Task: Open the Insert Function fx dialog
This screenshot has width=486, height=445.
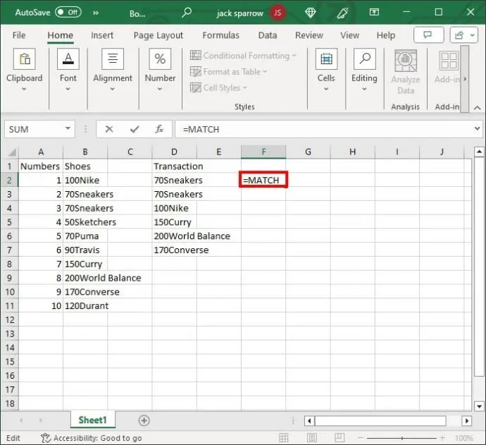Action: tap(159, 129)
